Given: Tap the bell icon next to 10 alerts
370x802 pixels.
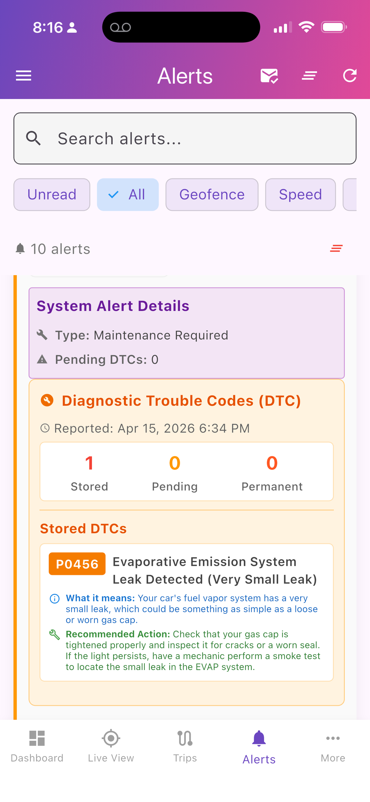Looking at the screenshot, I should [20, 249].
